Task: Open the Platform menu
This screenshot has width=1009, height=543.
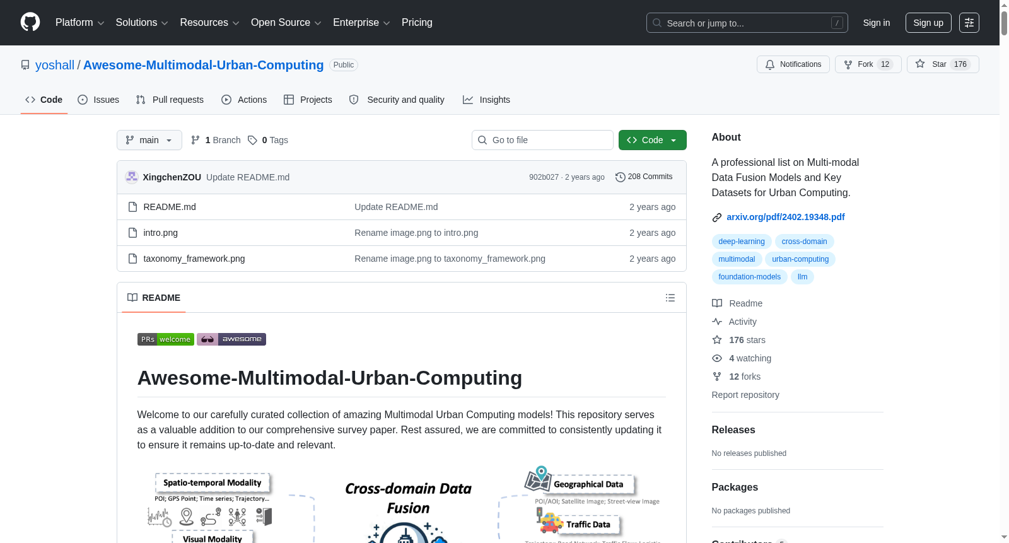Action: [x=80, y=23]
